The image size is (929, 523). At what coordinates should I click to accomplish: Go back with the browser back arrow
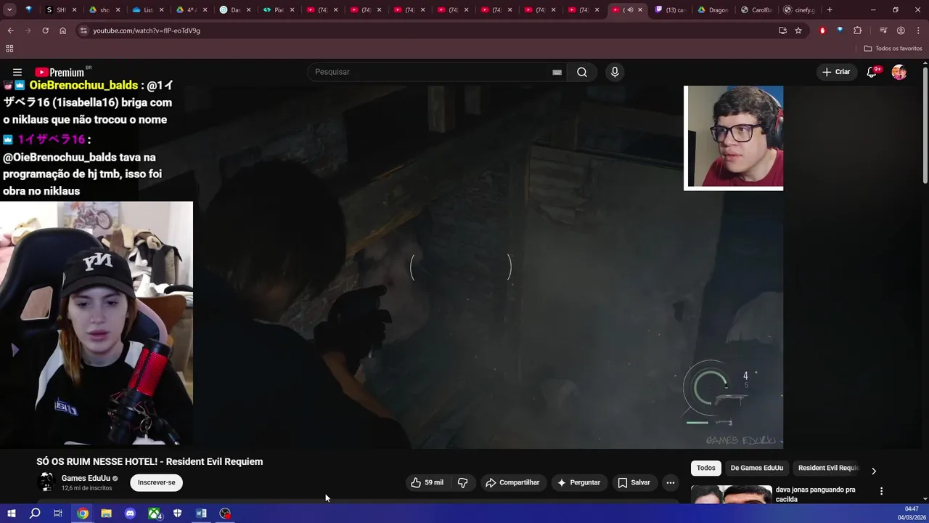coord(10,31)
